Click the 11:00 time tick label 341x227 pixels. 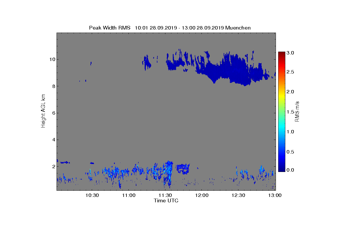click(x=128, y=195)
